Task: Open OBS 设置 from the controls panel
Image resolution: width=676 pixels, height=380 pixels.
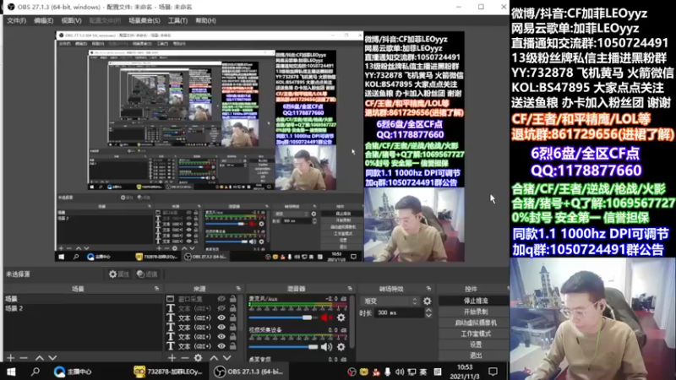Action: (x=476, y=345)
